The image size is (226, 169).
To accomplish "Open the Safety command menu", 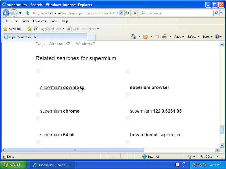I will [x=193, y=37].
